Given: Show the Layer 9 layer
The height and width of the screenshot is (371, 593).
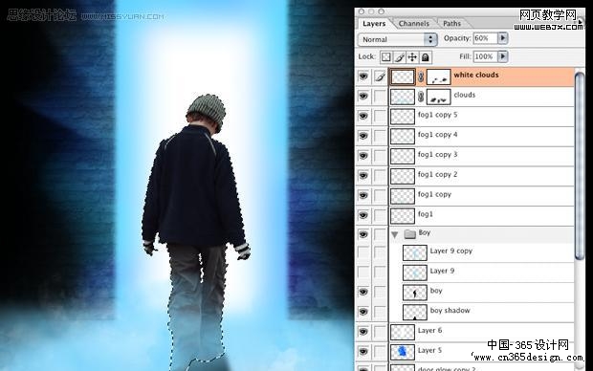Looking at the screenshot, I should pos(363,272).
